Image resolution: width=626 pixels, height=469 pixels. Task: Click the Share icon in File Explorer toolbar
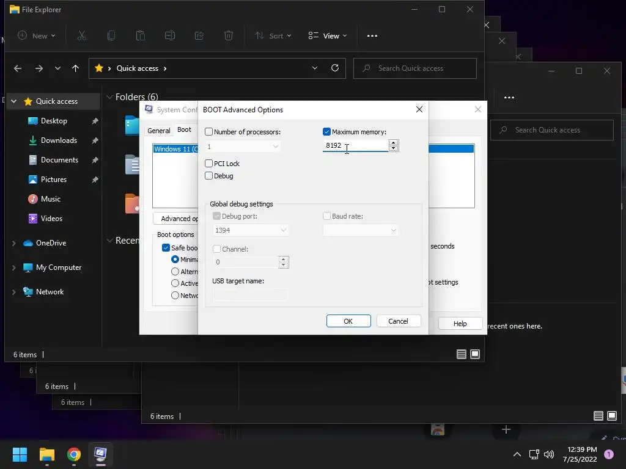coord(199,36)
